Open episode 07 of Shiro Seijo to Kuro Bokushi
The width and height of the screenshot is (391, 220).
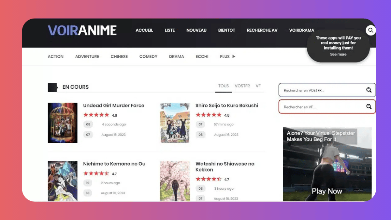click(200, 124)
